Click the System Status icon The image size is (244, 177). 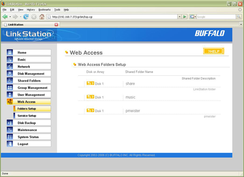(x=10, y=137)
